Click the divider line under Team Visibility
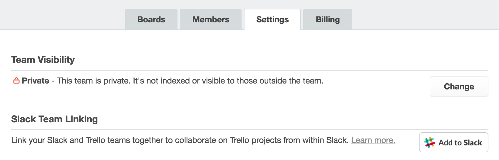This screenshot has width=499, height=160. [250, 70]
